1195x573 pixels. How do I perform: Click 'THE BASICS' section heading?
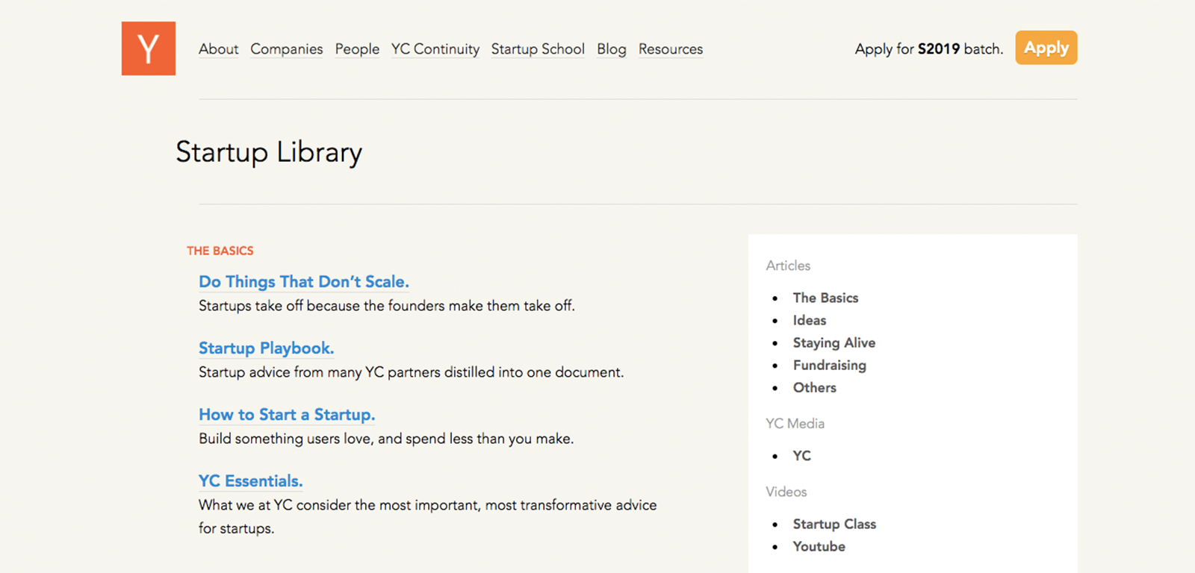[x=220, y=251]
